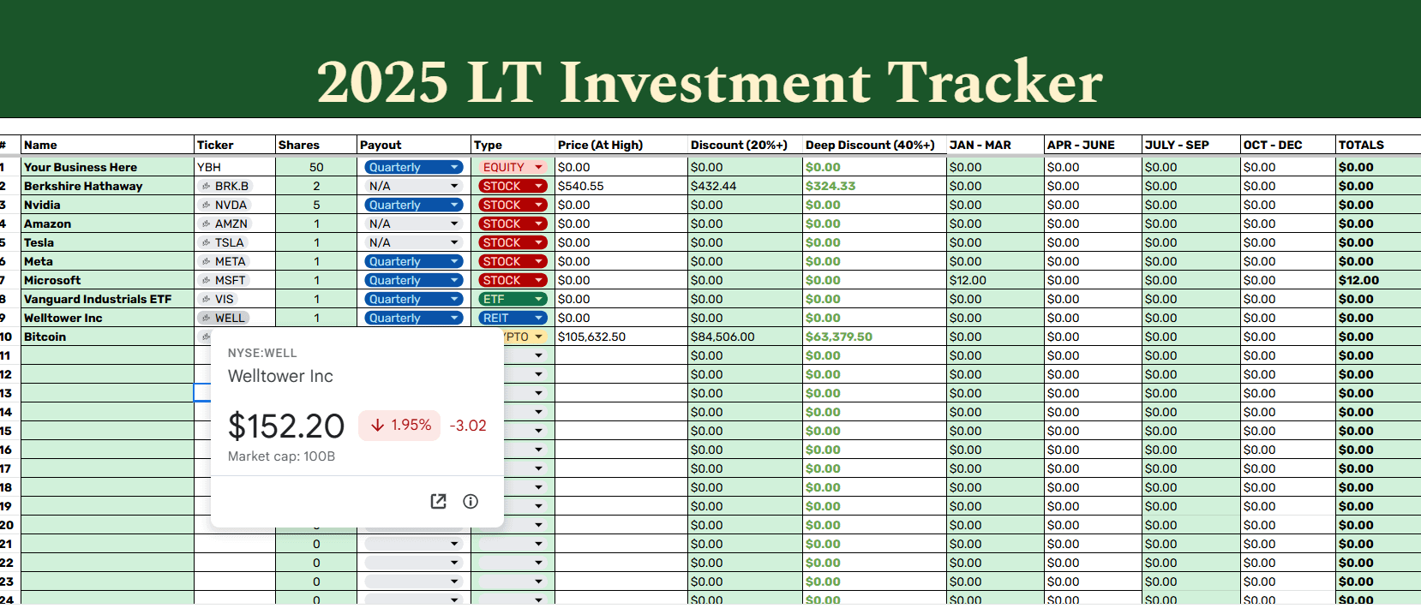Select the Deep Discount (40%+) header
This screenshot has height=608, width=1421.
coord(875,145)
